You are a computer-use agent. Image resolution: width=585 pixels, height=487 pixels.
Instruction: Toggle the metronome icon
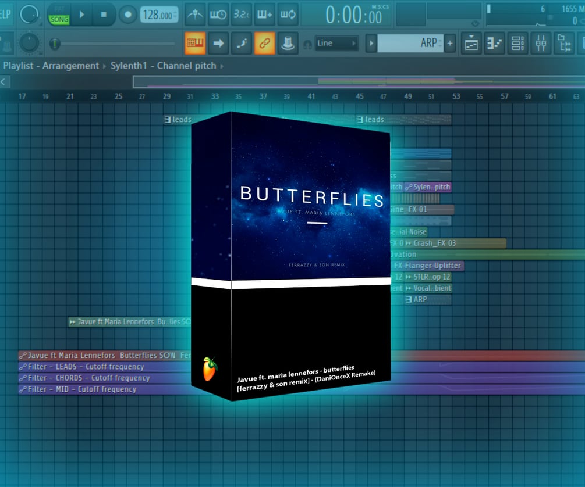pyautogui.click(x=195, y=15)
